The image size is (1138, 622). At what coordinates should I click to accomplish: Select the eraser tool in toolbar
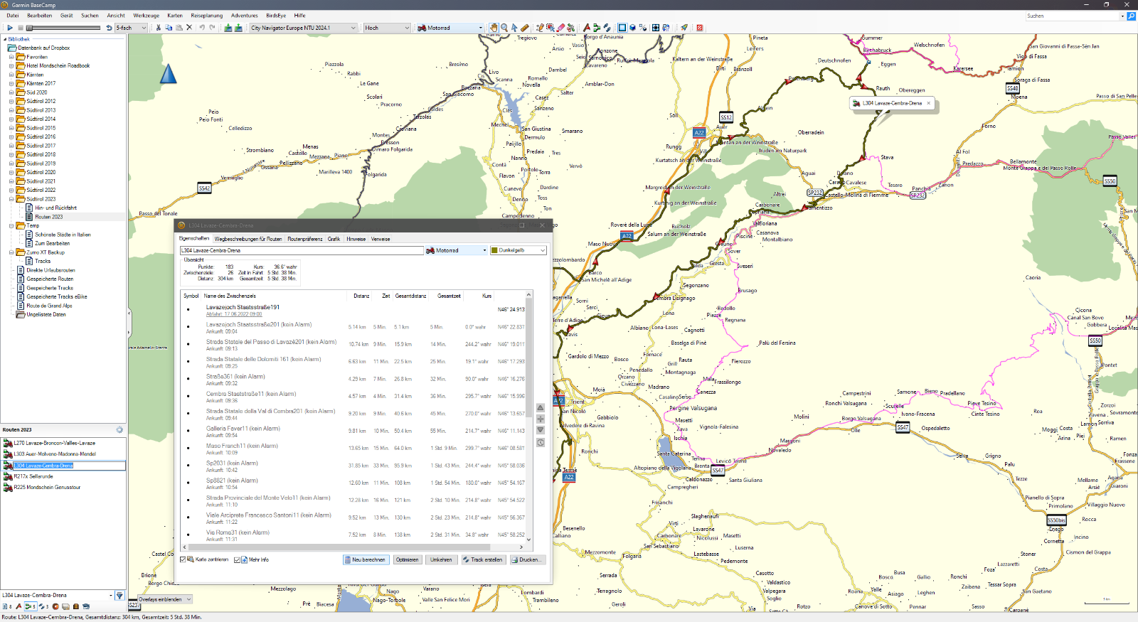[560, 28]
